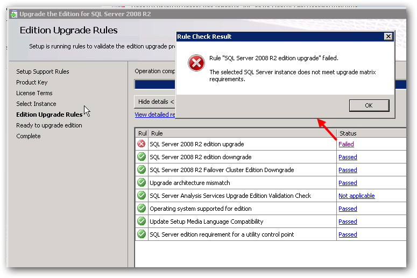Click green check icon for edition downgrade rule
The height and width of the screenshot is (278, 417).
tap(141, 156)
